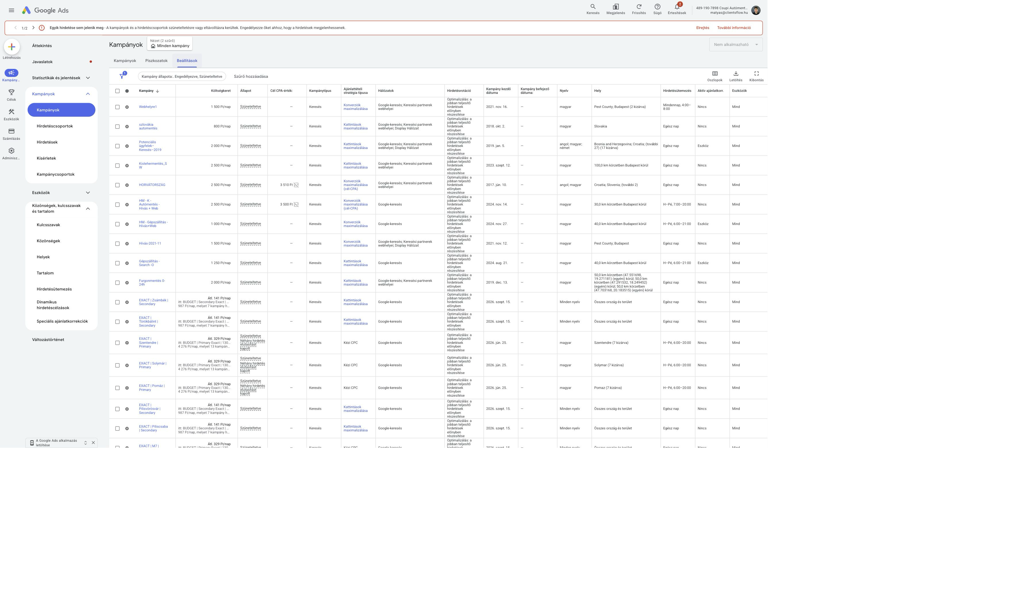Click the 1 500 Ft/nap budget of Webhelyre1

pos(220,107)
